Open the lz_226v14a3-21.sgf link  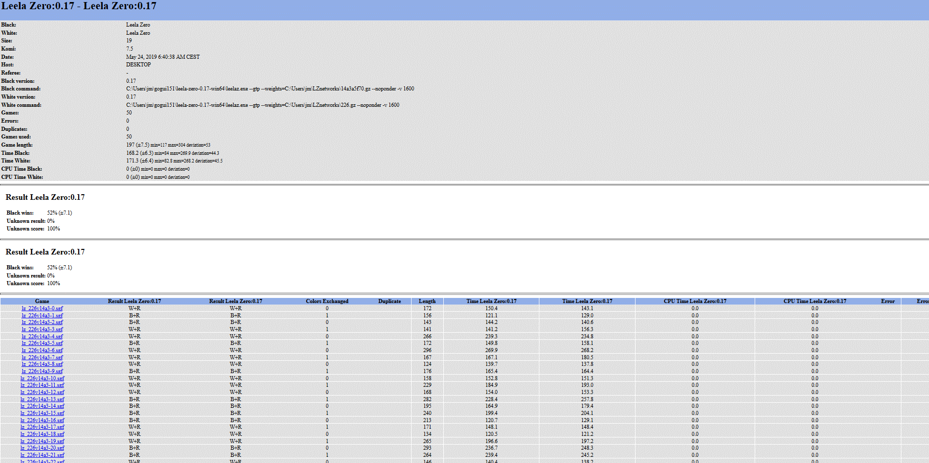(x=42, y=455)
